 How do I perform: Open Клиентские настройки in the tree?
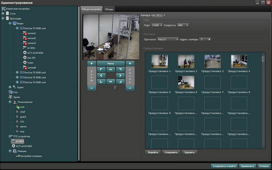click(x=17, y=9)
